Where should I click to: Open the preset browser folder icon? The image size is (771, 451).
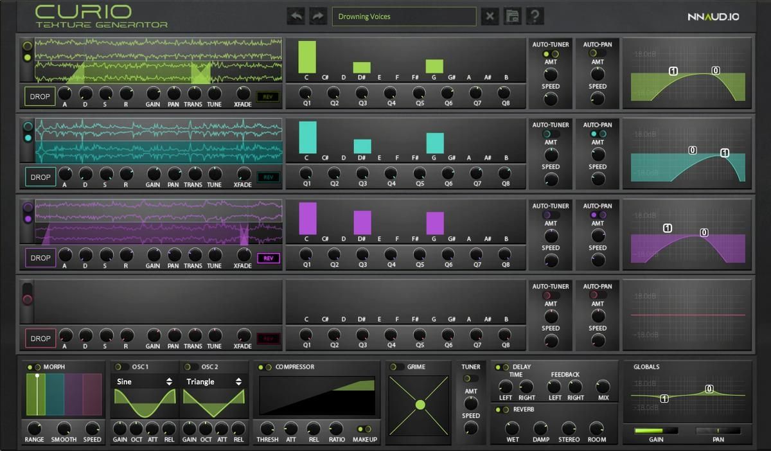(512, 17)
